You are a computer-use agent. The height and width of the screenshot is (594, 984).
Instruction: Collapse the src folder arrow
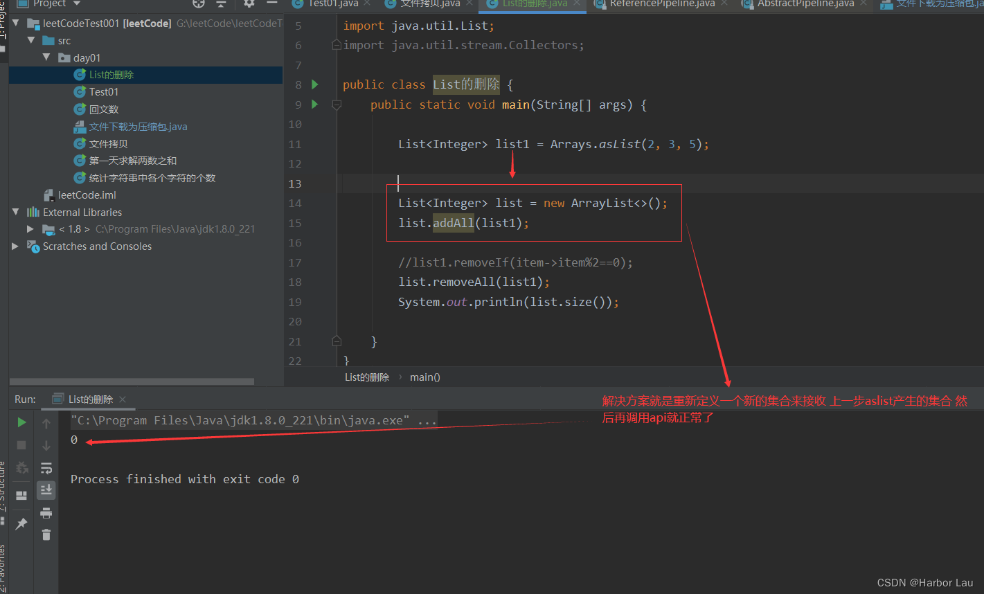31,41
